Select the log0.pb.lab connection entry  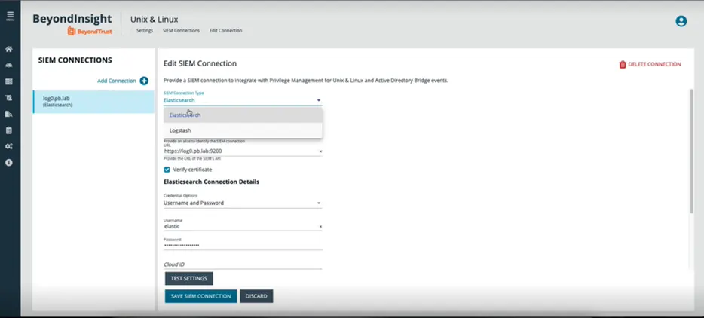tap(93, 102)
